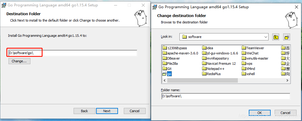The width and height of the screenshot is (302, 121).
Task: Click the setup icon in the left window's title bar
Action: pyautogui.click(x=4, y=5)
